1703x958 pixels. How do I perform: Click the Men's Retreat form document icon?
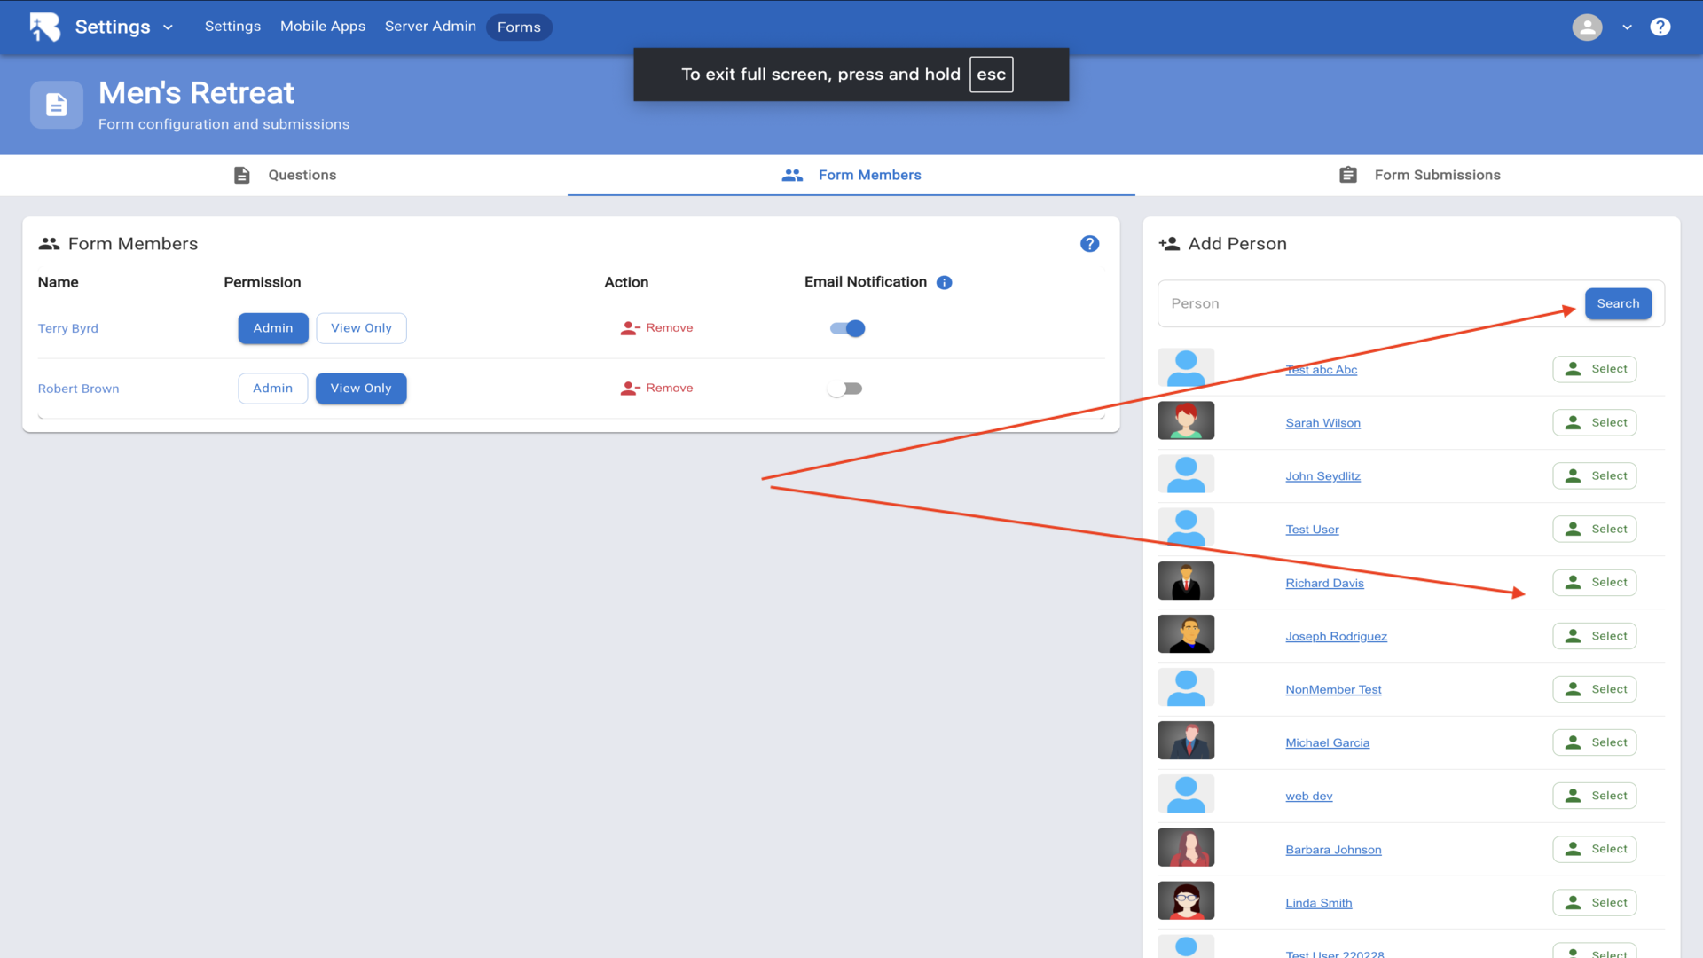click(57, 105)
